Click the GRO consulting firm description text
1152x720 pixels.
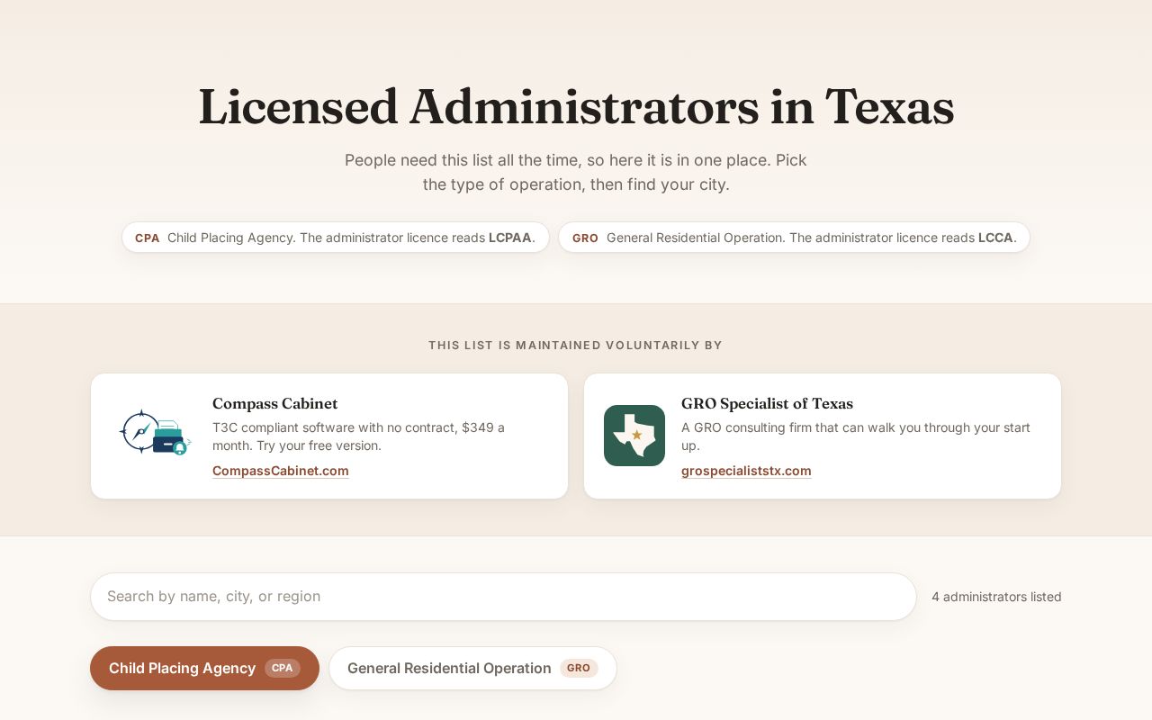(x=856, y=436)
